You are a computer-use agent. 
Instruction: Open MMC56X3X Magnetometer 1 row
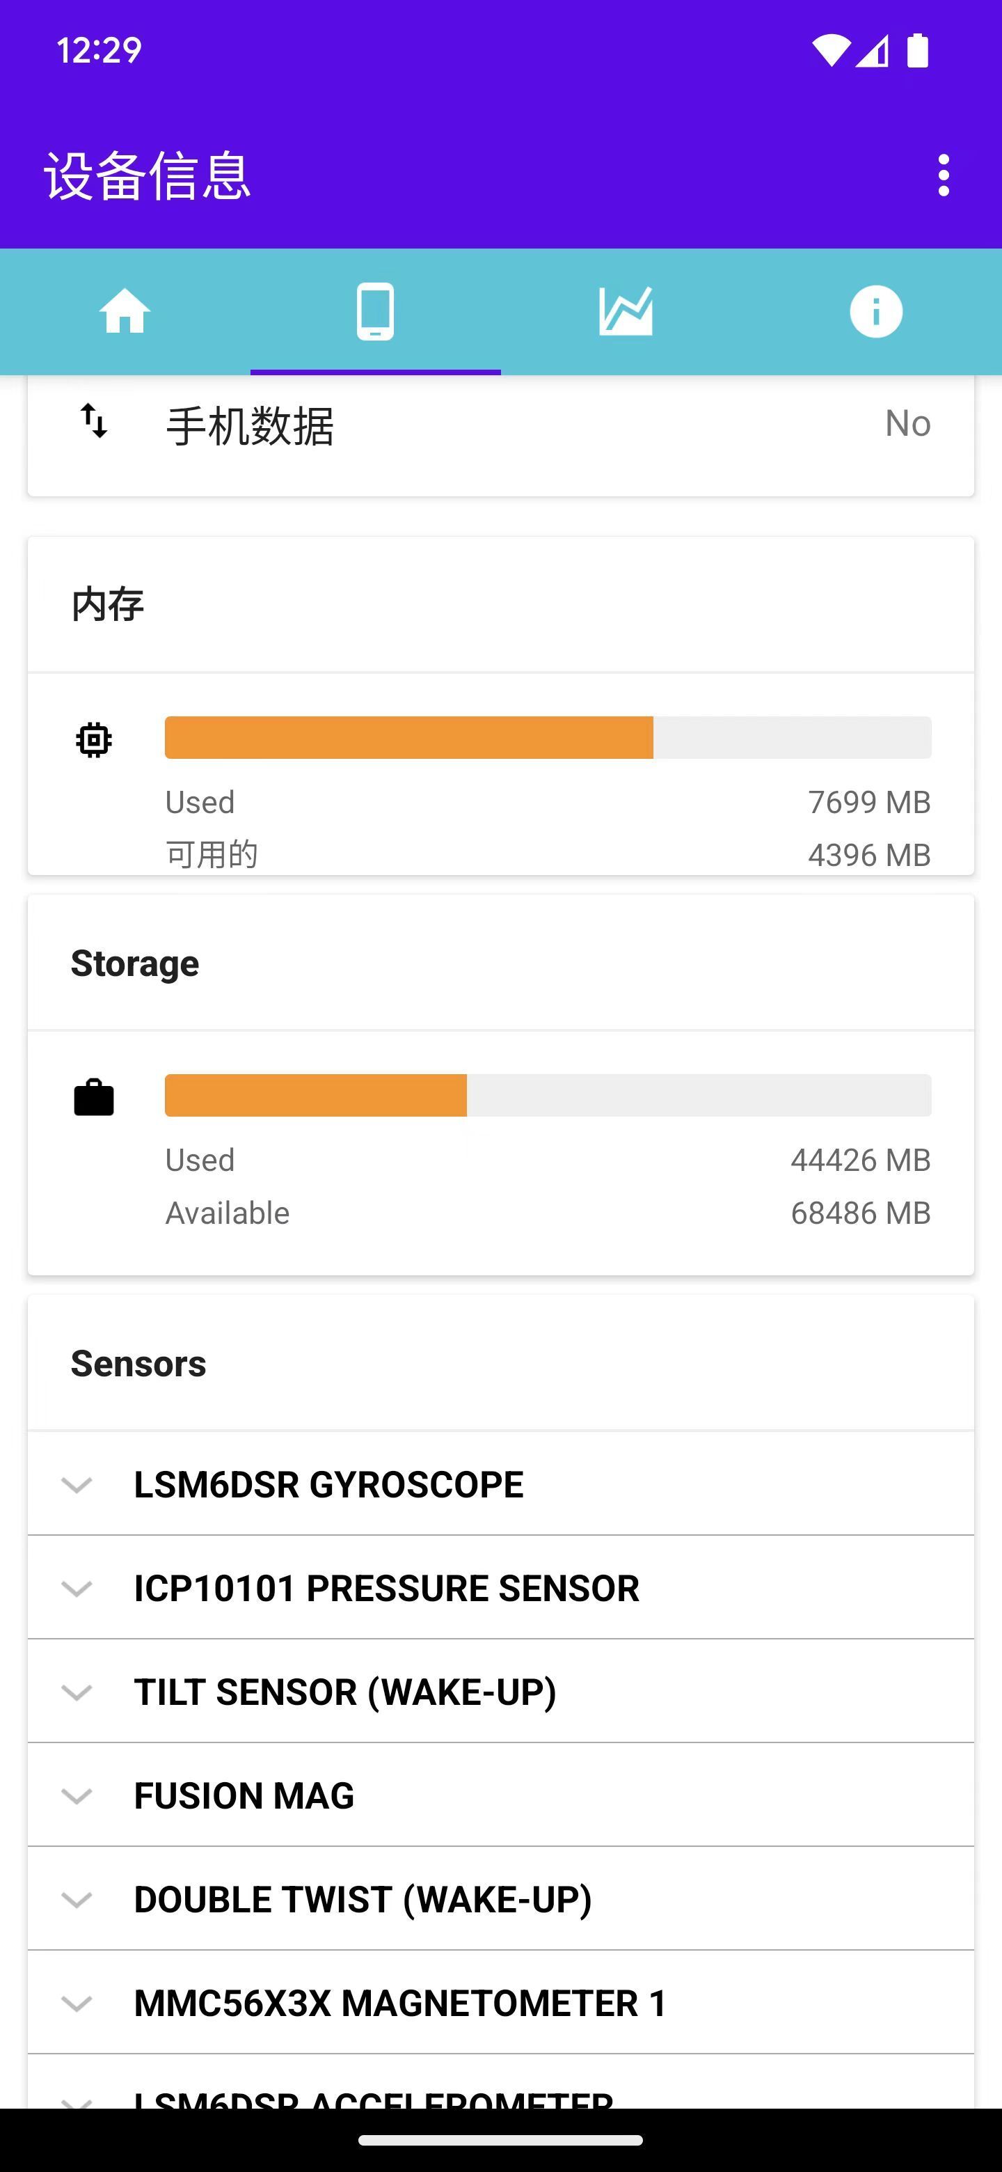tap(400, 2004)
